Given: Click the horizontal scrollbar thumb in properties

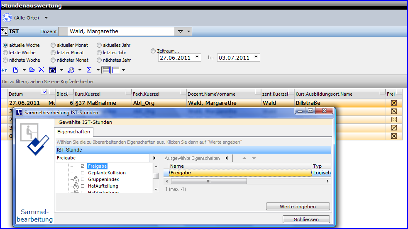Looking at the screenshot, I should pos(209,181).
